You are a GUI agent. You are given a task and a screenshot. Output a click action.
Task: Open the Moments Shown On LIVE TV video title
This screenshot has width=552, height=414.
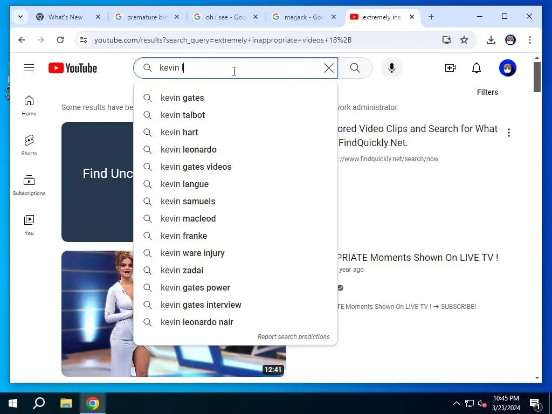418,258
